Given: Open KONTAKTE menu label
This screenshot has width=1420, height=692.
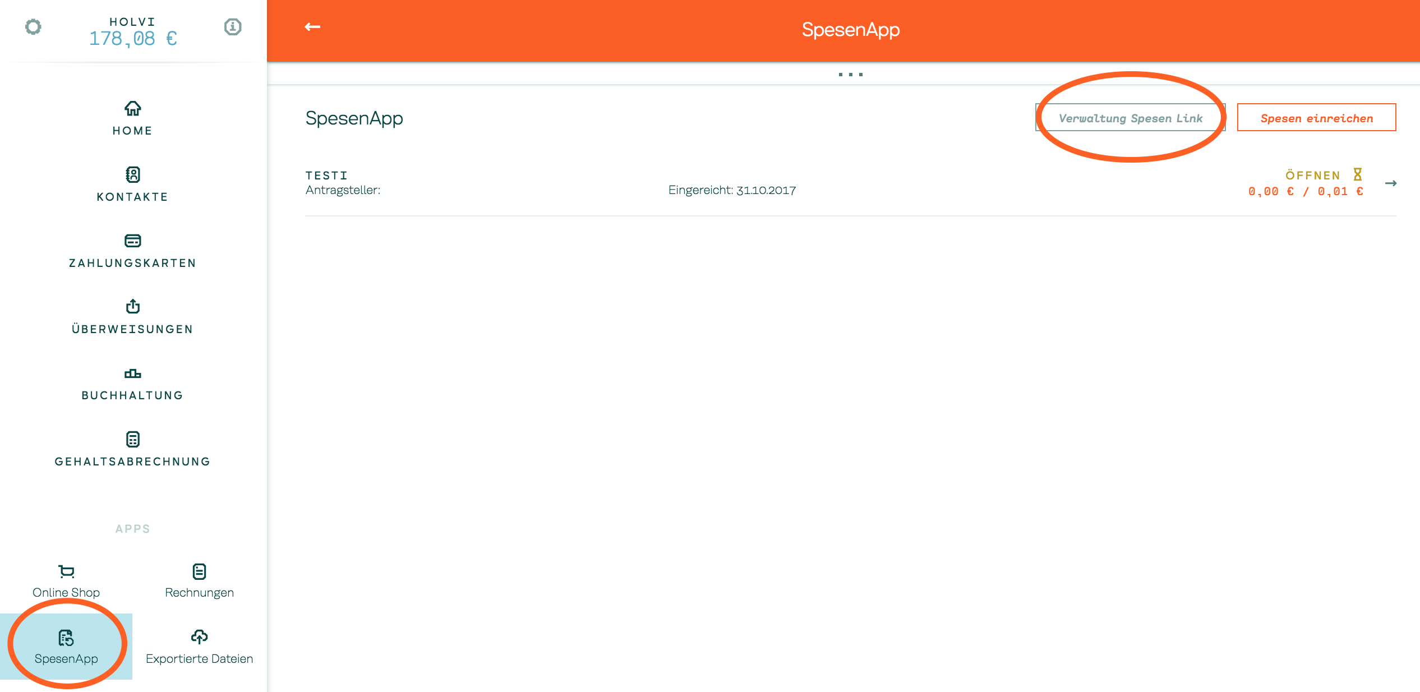Looking at the screenshot, I should [x=133, y=197].
